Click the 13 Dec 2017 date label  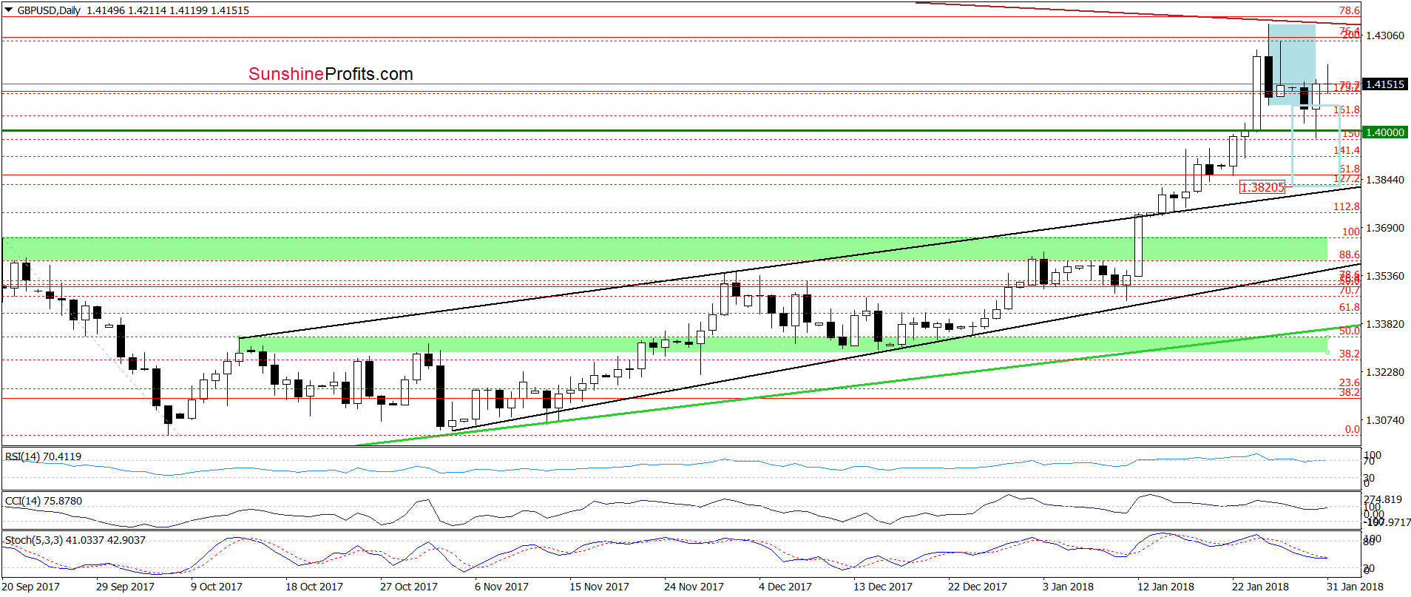pyautogui.click(x=883, y=587)
